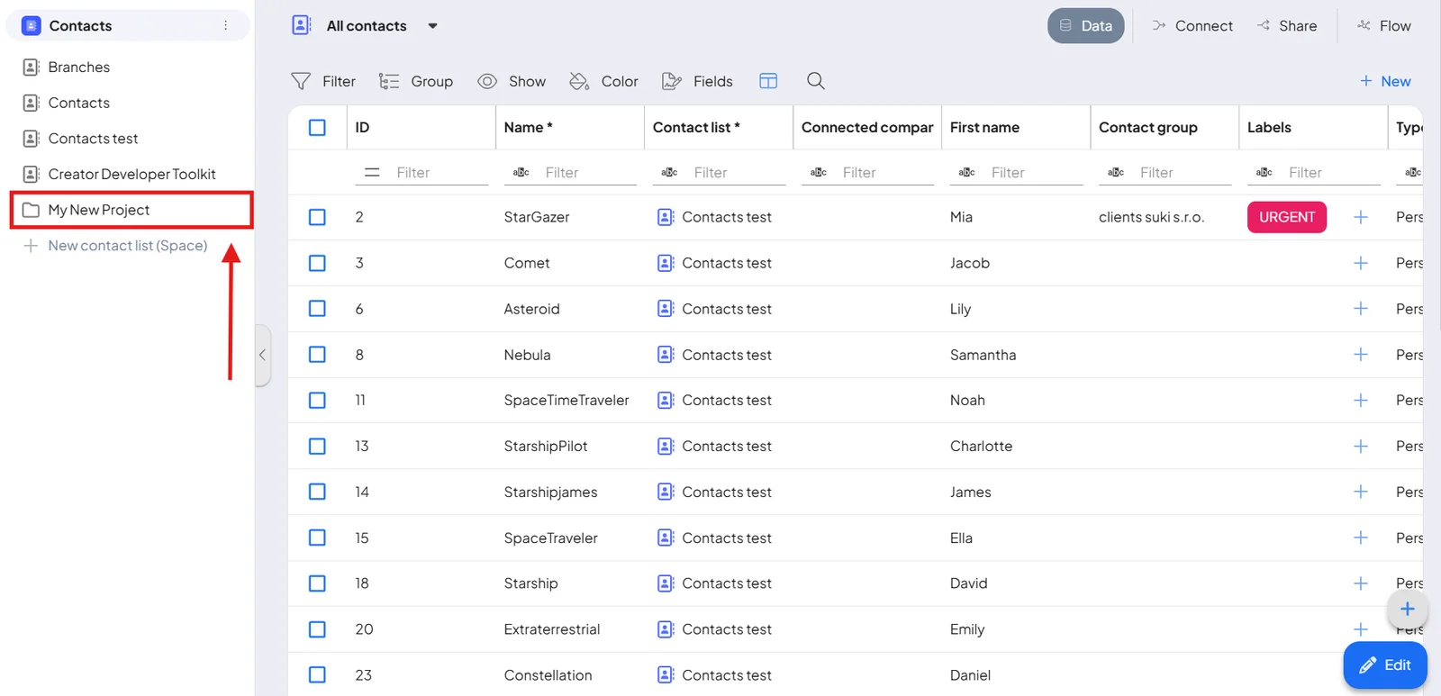Click the clients suki s.r.o. group cell
The image size is (1441, 696).
pyautogui.click(x=1151, y=217)
